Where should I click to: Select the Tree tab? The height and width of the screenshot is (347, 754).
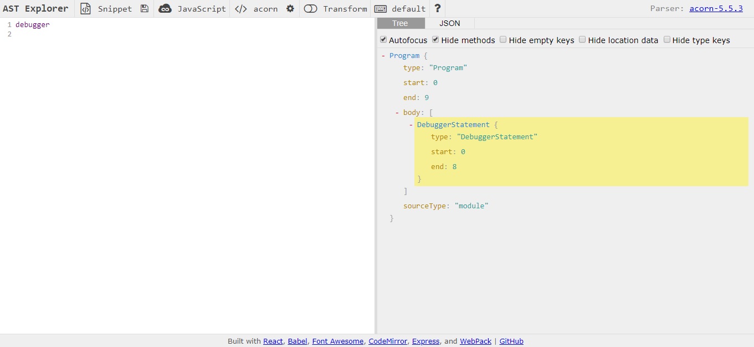coord(400,23)
